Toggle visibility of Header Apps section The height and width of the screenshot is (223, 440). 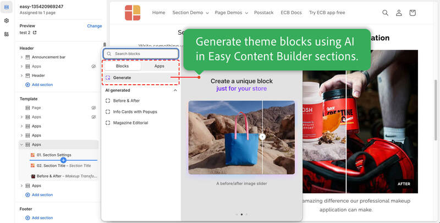94,66
